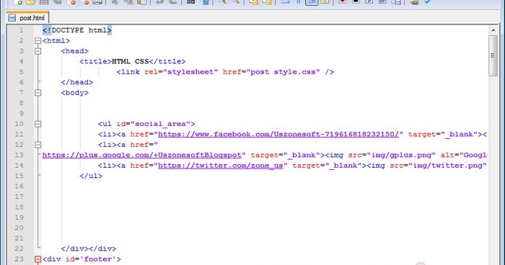The image size is (505, 265).
Task: Collapse the <html> fold marker on line 2
Action: 38,41
